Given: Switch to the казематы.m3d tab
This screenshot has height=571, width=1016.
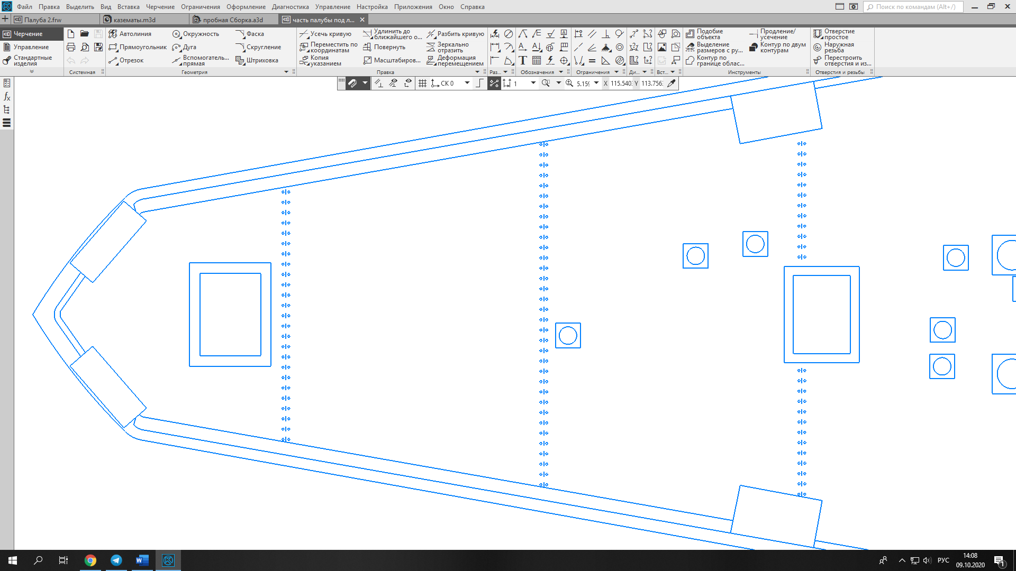Looking at the screenshot, I should [x=134, y=20].
